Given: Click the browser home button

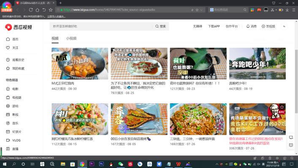Looking at the screenshot, I should coord(38,10).
